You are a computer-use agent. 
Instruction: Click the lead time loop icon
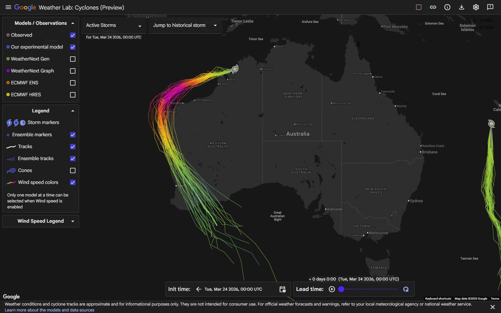(x=406, y=289)
